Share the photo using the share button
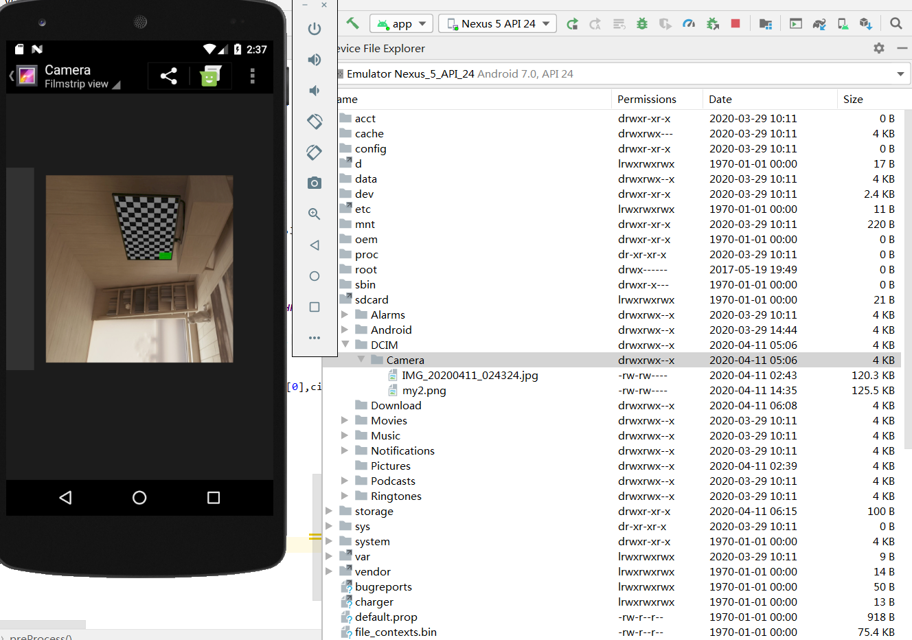 click(x=168, y=76)
